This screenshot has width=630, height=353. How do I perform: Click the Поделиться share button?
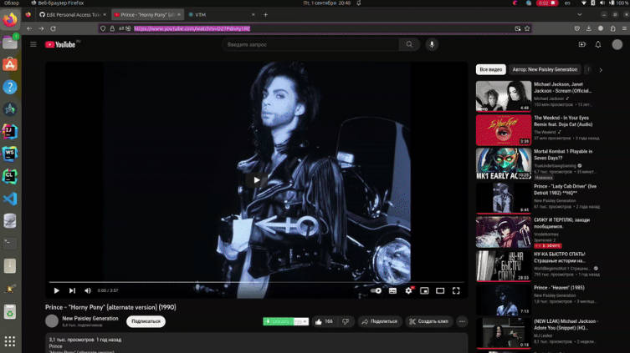[x=380, y=321]
